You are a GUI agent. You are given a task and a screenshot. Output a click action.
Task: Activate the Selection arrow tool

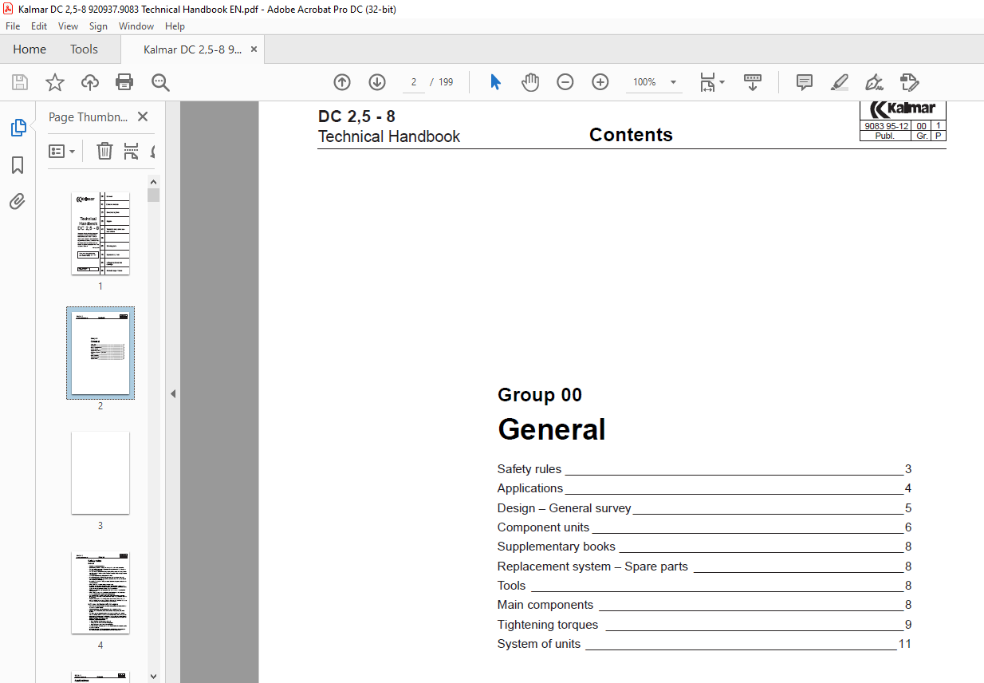[495, 82]
